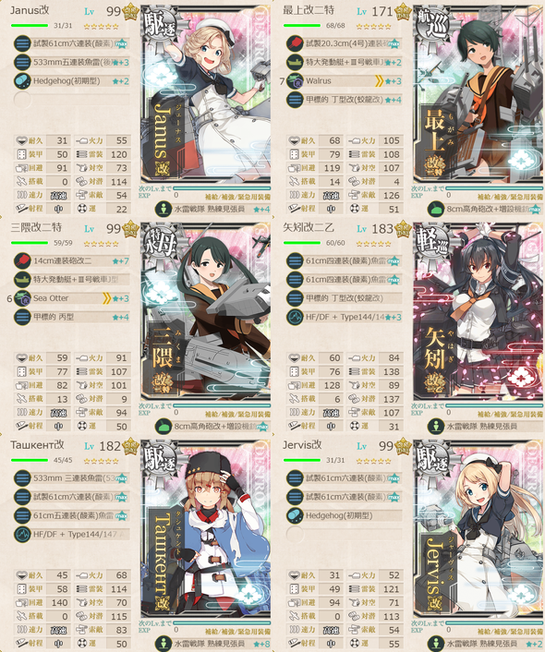The width and height of the screenshot is (545, 652).
Task: Click the red gun icon for 試製20.3cm(4号)連装砲
Action: click(x=295, y=43)
